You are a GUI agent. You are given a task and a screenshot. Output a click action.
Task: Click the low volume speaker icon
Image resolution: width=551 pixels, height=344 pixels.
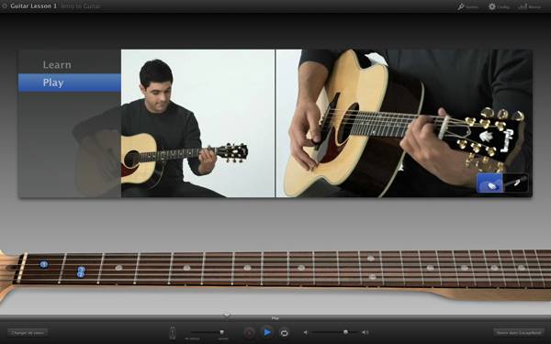click(x=306, y=332)
